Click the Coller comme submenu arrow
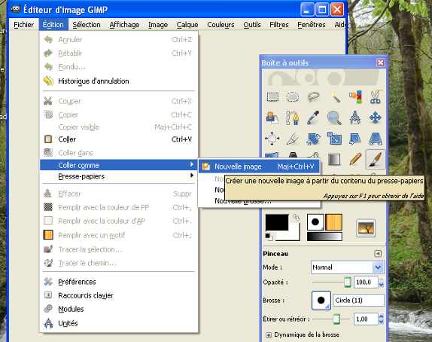Viewport: 432px width, 342px height. (191, 165)
